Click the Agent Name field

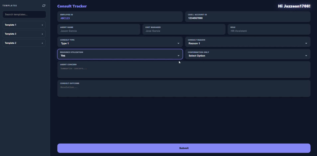(99, 29)
